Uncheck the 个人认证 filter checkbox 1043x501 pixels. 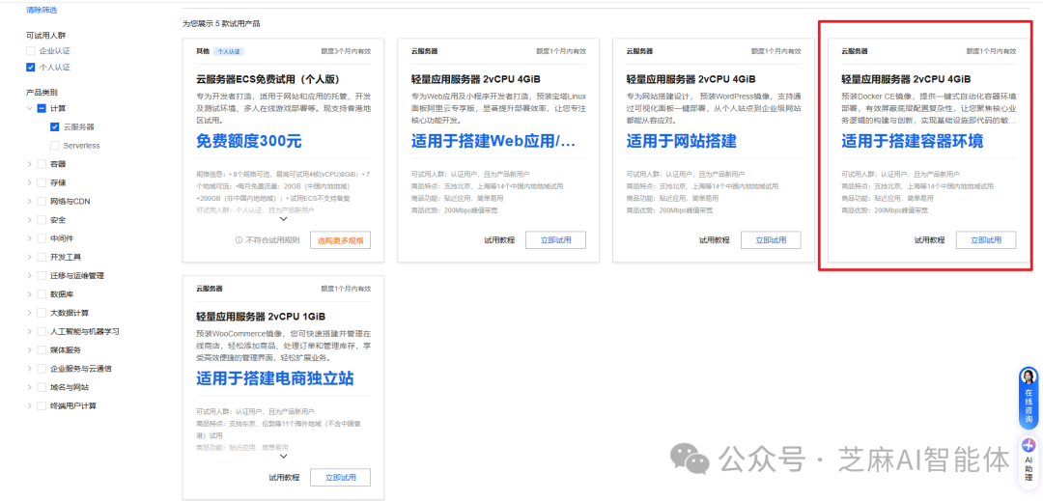point(30,68)
